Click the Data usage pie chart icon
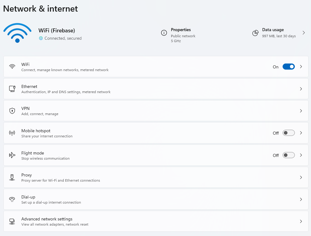The image size is (311, 236). [255, 33]
